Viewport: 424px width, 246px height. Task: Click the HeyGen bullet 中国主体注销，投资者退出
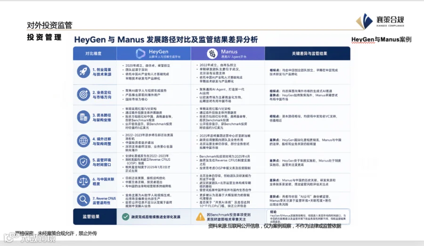[x=145, y=182]
